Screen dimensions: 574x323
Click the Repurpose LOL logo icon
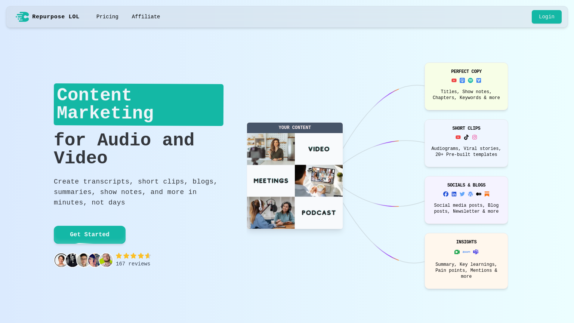click(22, 17)
